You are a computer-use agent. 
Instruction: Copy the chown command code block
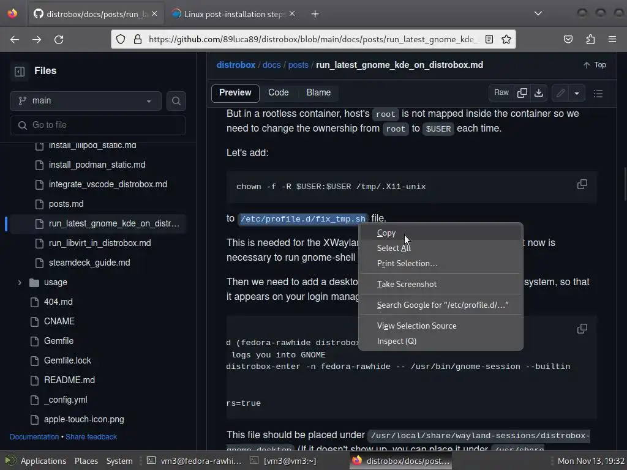582,184
